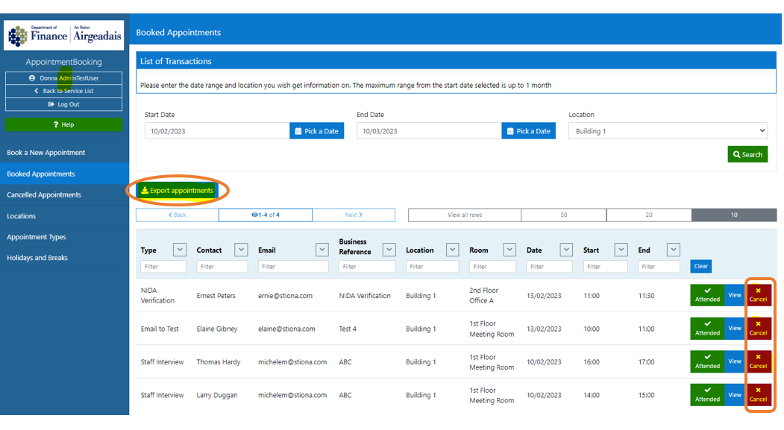
Task: Mark Elaine Gibney appointment as Attended
Action: click(707, 329)
